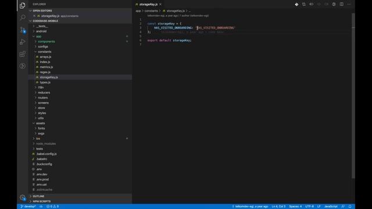372x209 pixels.
Task: Open arrays.js in the file tree
Action: pos(80,57)
